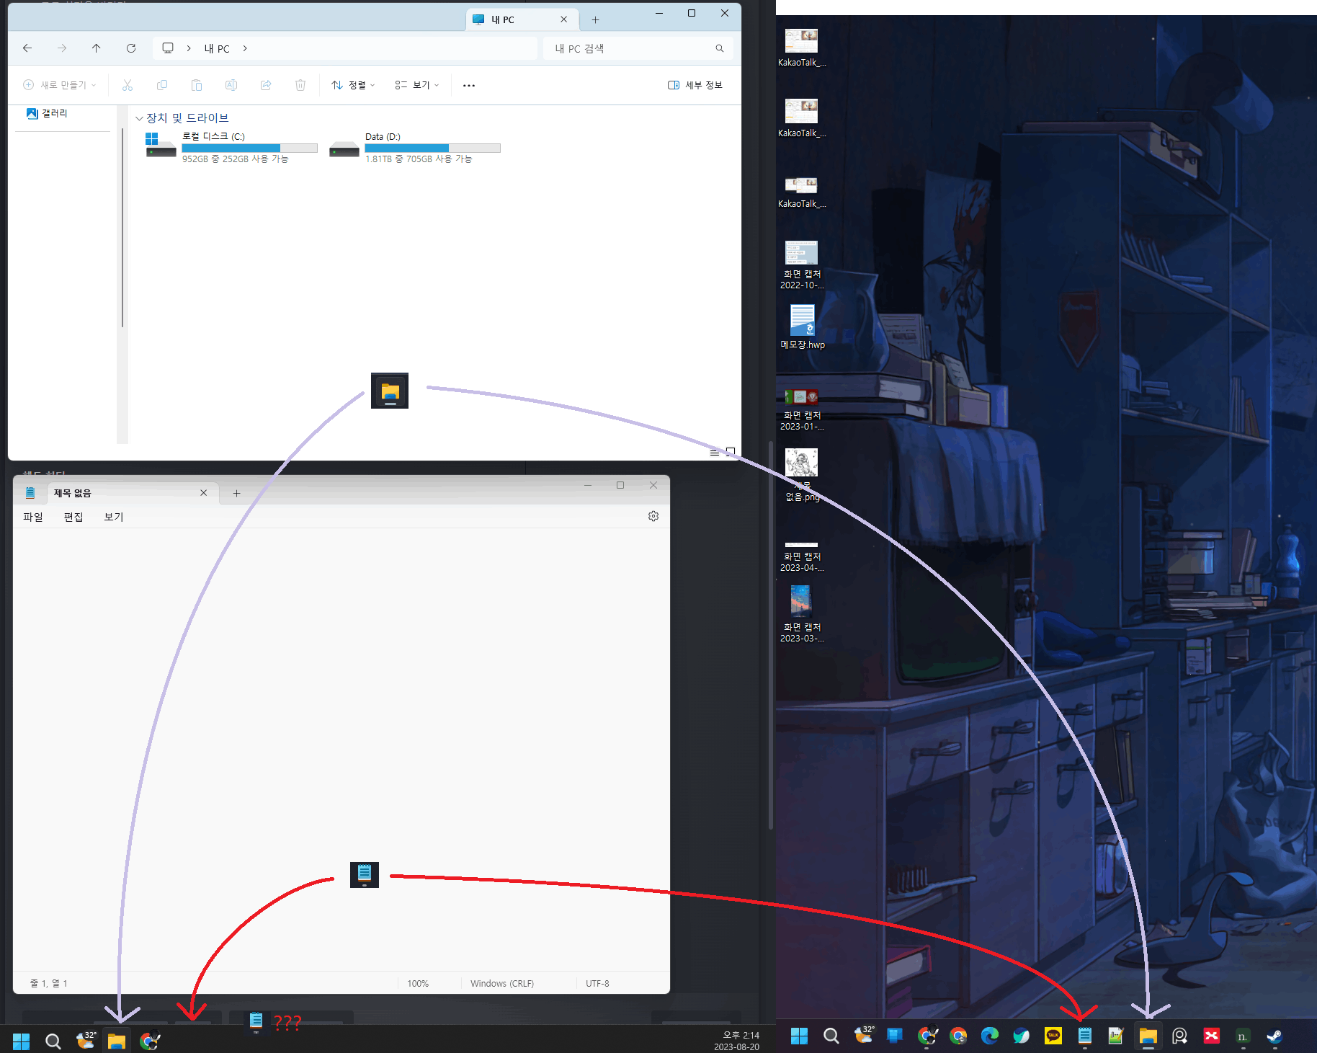Click Windows (CRLF) in Notepad status bar

(x=502, y=983)
